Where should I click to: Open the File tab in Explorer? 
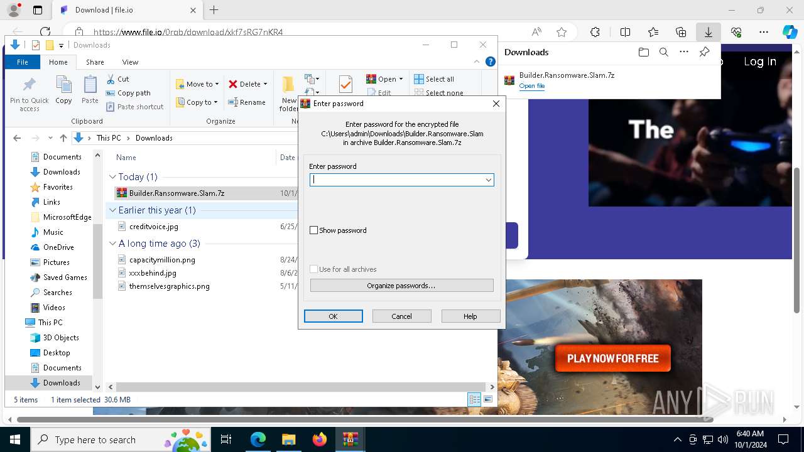tap(23, 62)
